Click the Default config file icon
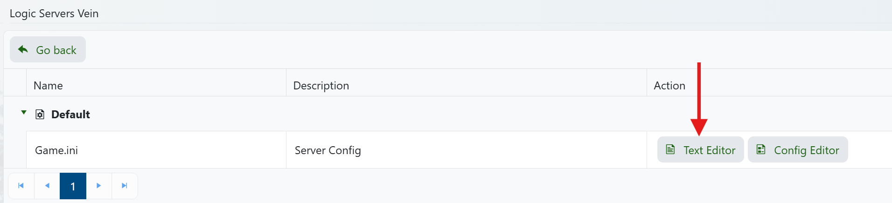The width and height of the screenshot is (892, 203). (x=40, y=115)
